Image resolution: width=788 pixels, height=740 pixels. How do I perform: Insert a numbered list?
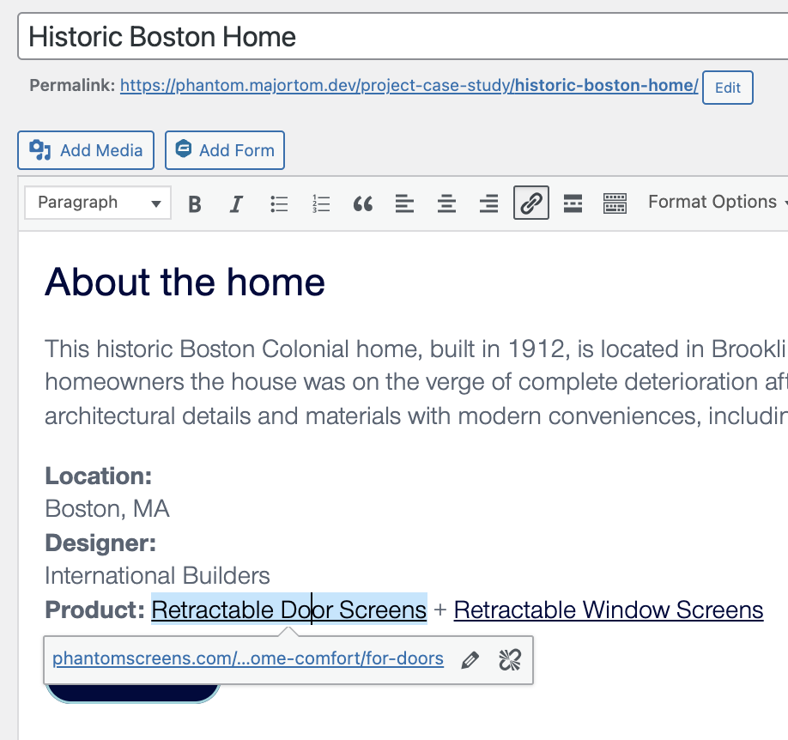pyautogui.click(x=321, y=203)
